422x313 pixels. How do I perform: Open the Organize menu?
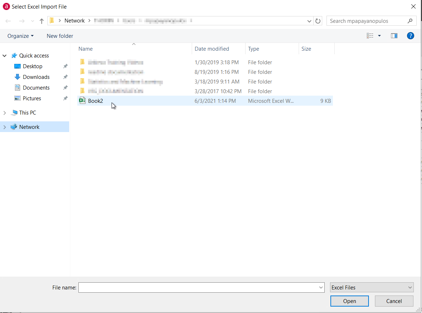pos(20,36)
